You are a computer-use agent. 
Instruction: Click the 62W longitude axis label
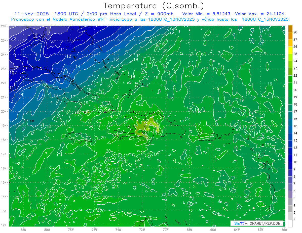click(x=260, y=229)
